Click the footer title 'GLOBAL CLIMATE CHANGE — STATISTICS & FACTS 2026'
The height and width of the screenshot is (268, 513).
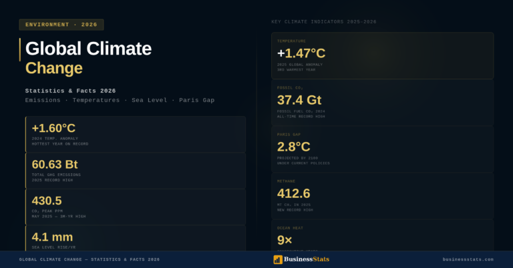pyautogui.click(x=90, y=259)
